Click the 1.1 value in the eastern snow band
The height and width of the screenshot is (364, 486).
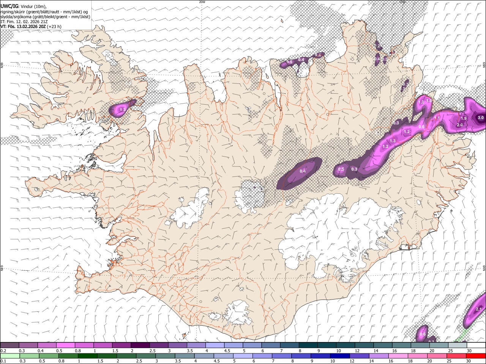437,118
